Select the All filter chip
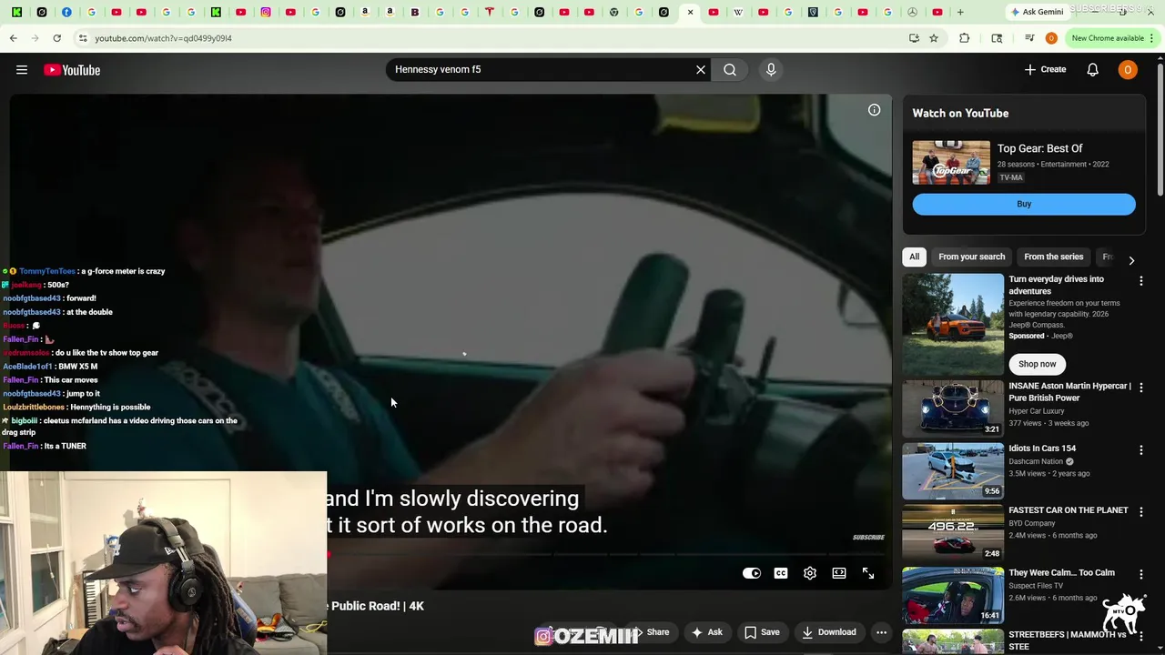 coord(914,257)
